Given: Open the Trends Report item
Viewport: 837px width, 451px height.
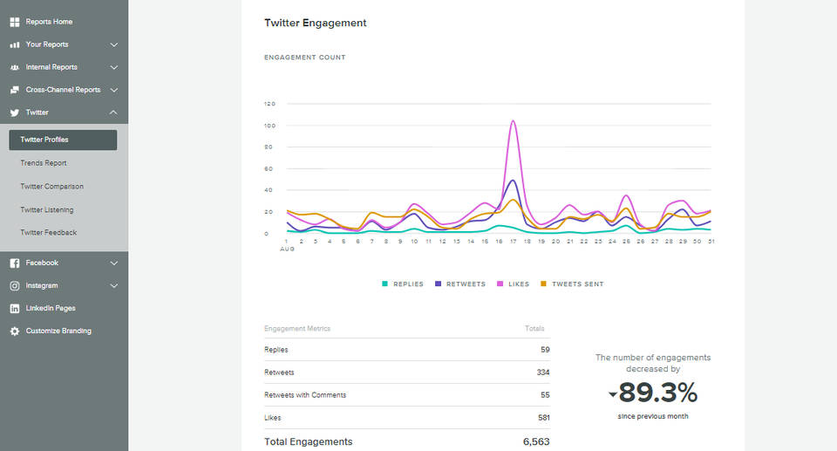Looking at the screenshot, I should [x=44, y=163].
